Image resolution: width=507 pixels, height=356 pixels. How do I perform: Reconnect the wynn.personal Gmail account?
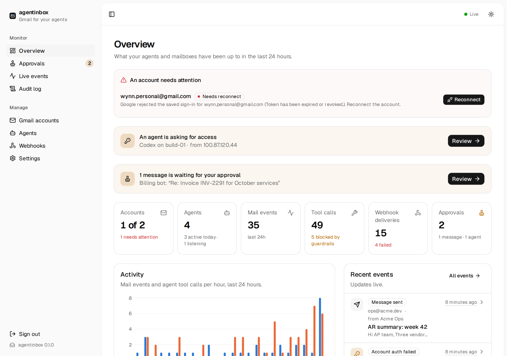(463, 100)
